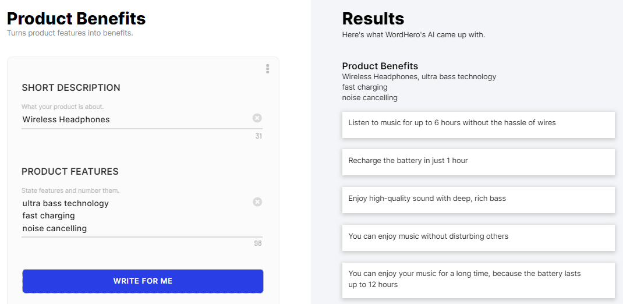The image size is (623, 304).
Task: Open the three-dot options menu
Action: [x=267, y=69]
